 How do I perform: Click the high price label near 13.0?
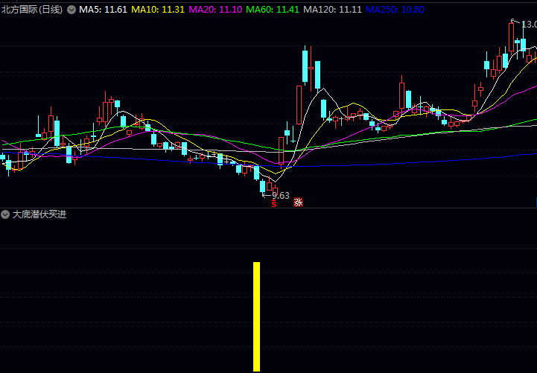point(529,25)
